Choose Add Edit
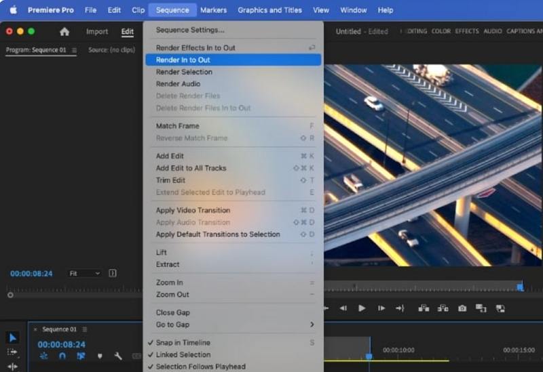 233,156
